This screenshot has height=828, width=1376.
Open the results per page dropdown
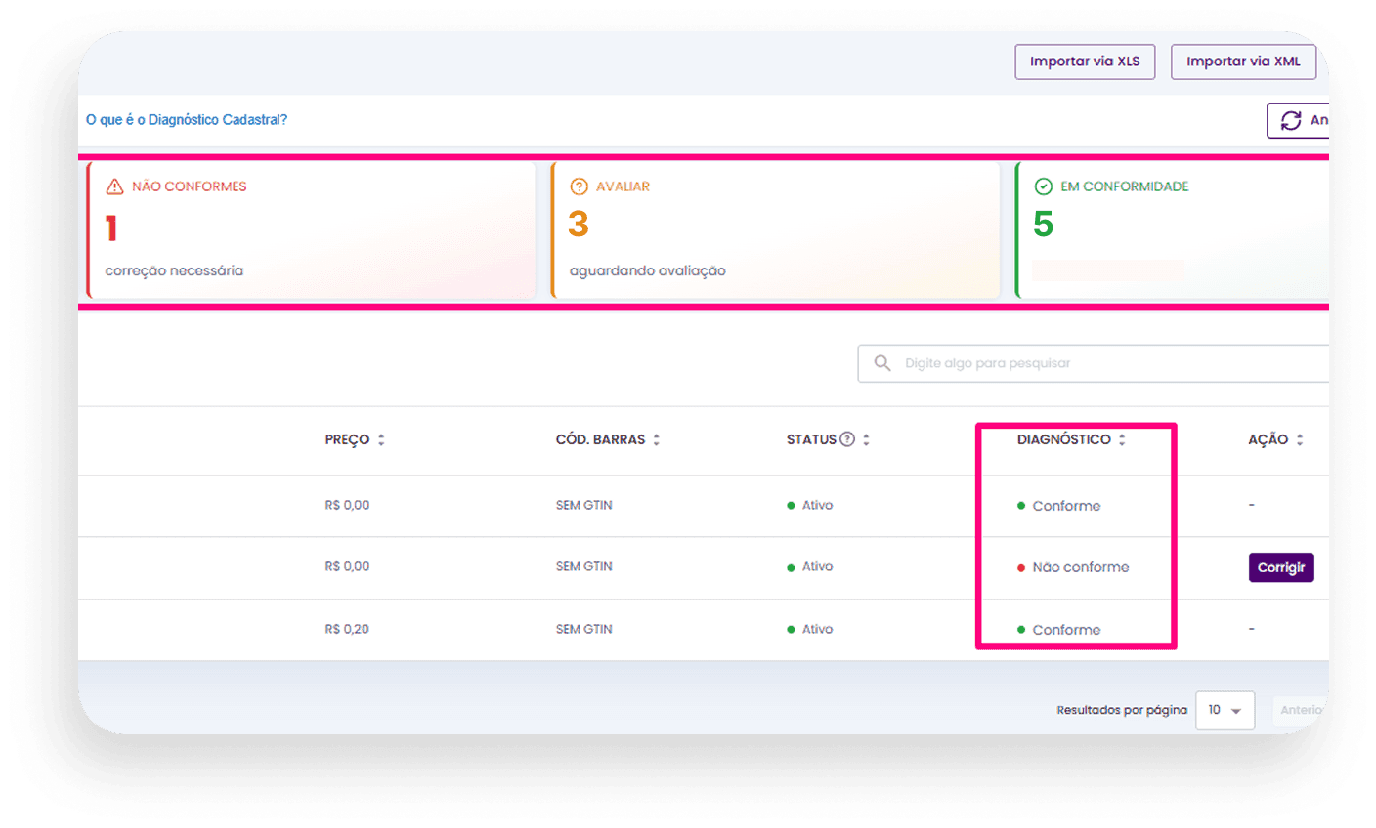click(1225, 710)
